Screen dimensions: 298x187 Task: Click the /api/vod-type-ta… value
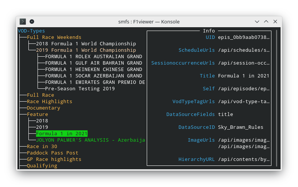tap(244, 102)
